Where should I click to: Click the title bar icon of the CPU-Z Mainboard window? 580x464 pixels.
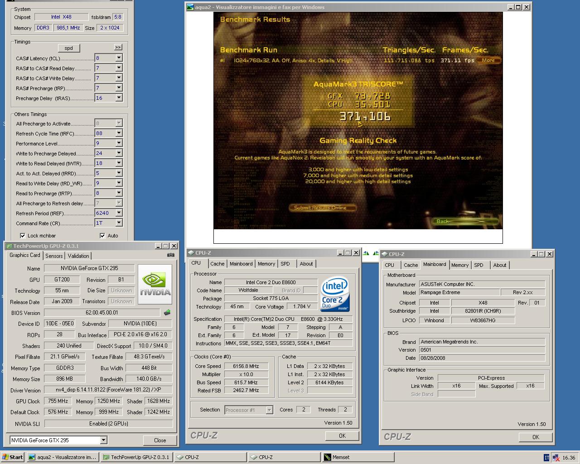point(385,254)
